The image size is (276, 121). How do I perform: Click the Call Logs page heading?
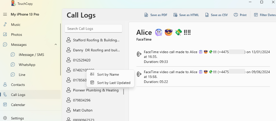[x=81, y=15]
